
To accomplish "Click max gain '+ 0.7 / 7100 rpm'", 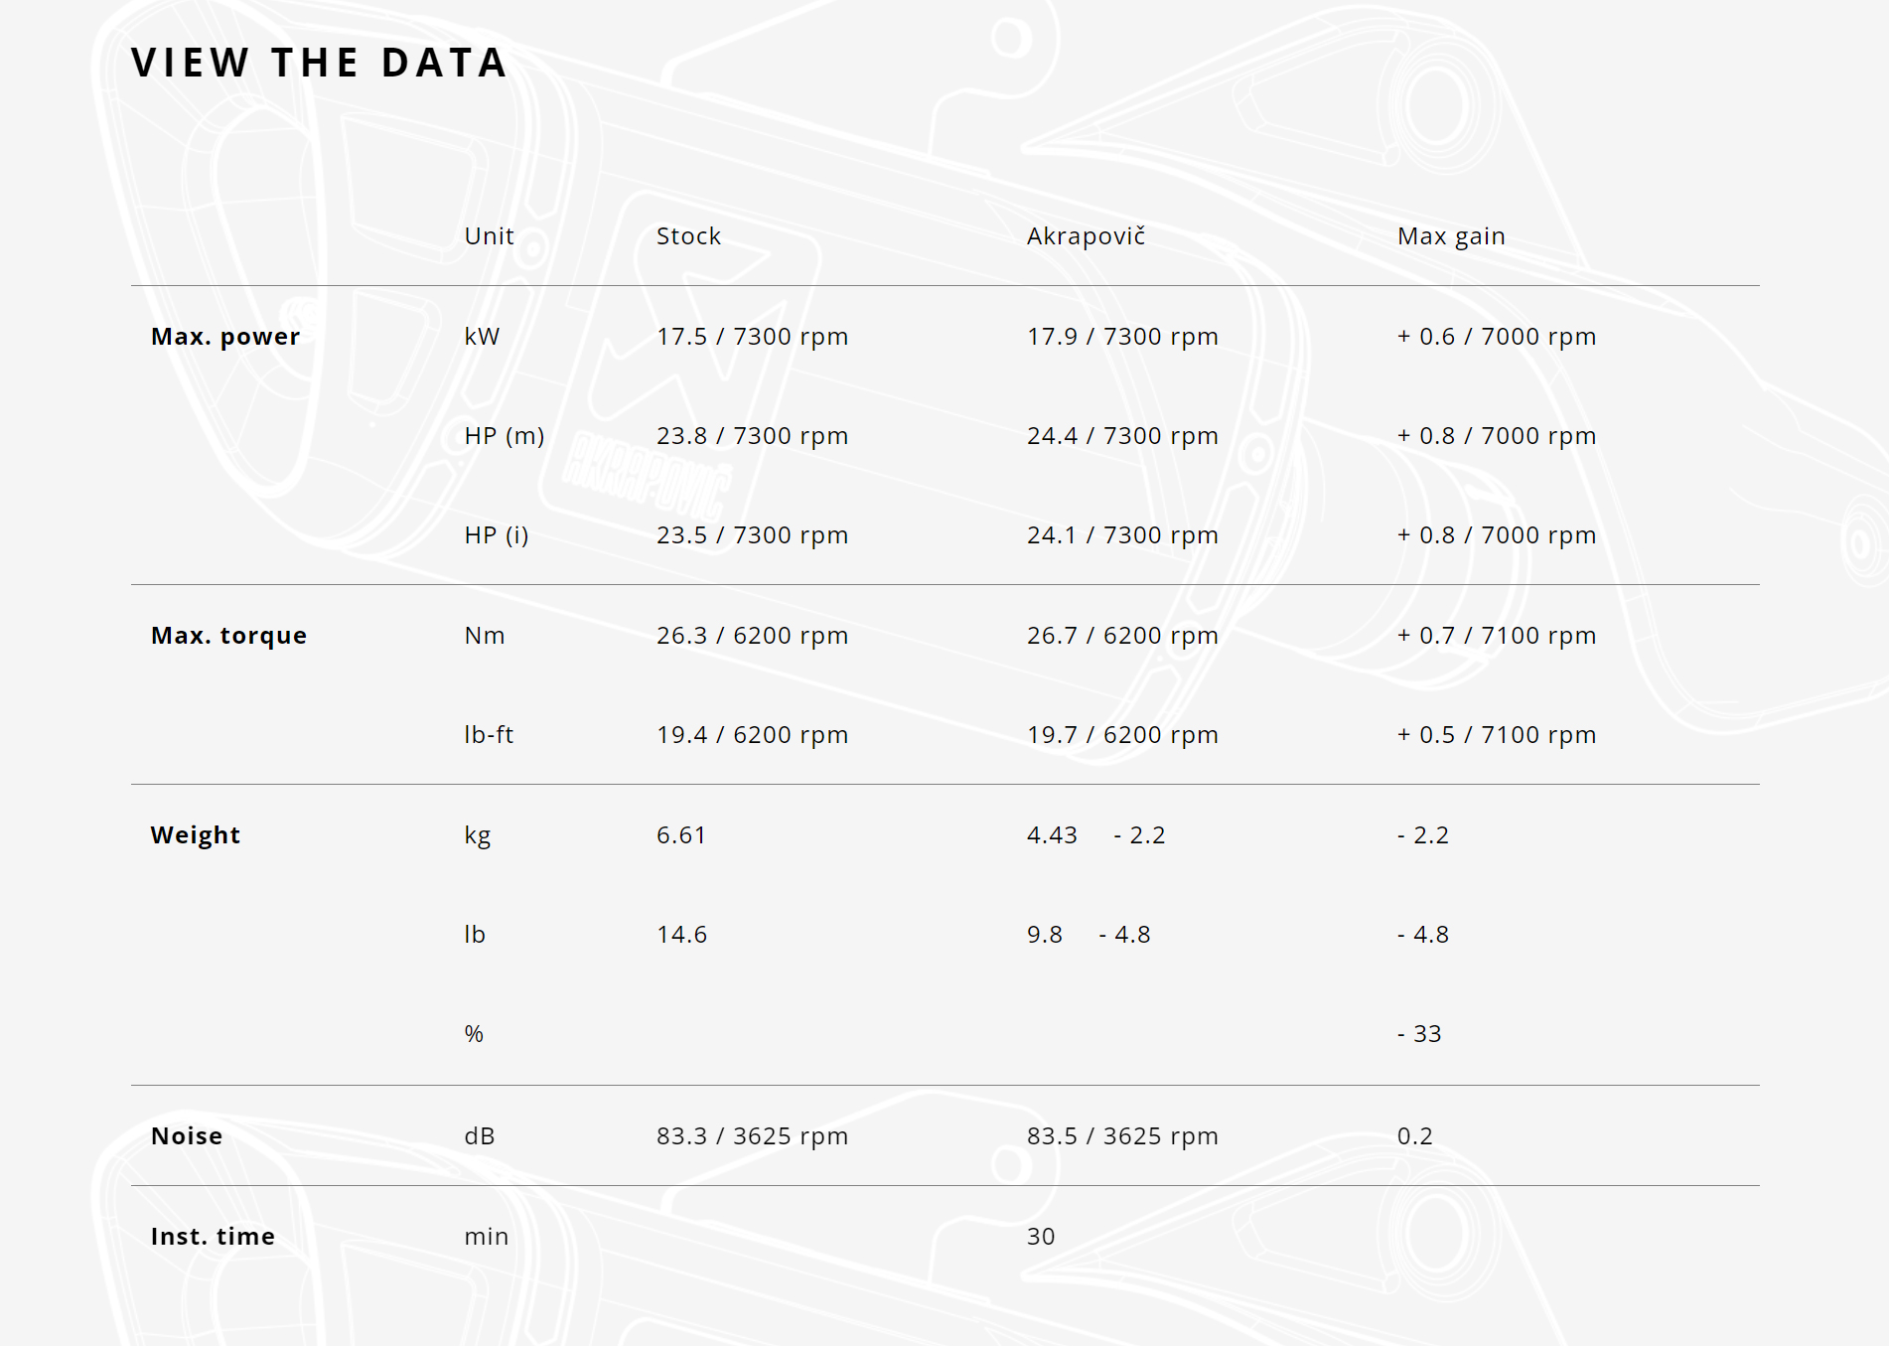I will click(x=1497, y=636).
